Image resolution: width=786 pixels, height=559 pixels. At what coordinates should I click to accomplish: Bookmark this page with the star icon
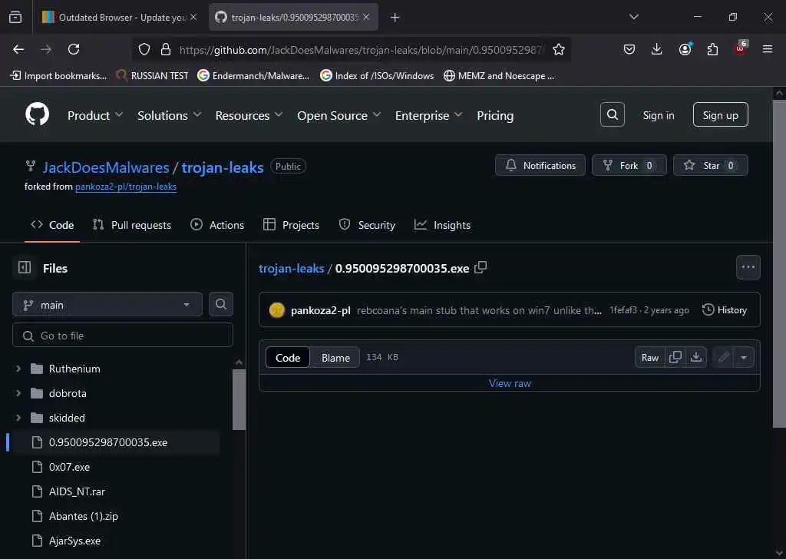click(559, 49)
